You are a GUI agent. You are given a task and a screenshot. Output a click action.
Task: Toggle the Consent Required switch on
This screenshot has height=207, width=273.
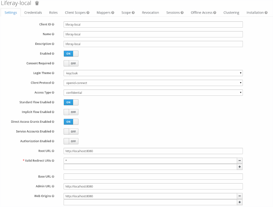[x=71, y=63]
